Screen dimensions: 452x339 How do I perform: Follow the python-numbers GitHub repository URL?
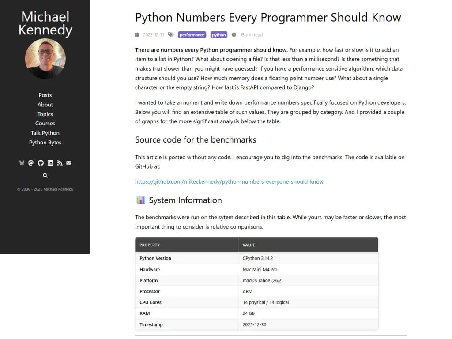coord(230,181)
